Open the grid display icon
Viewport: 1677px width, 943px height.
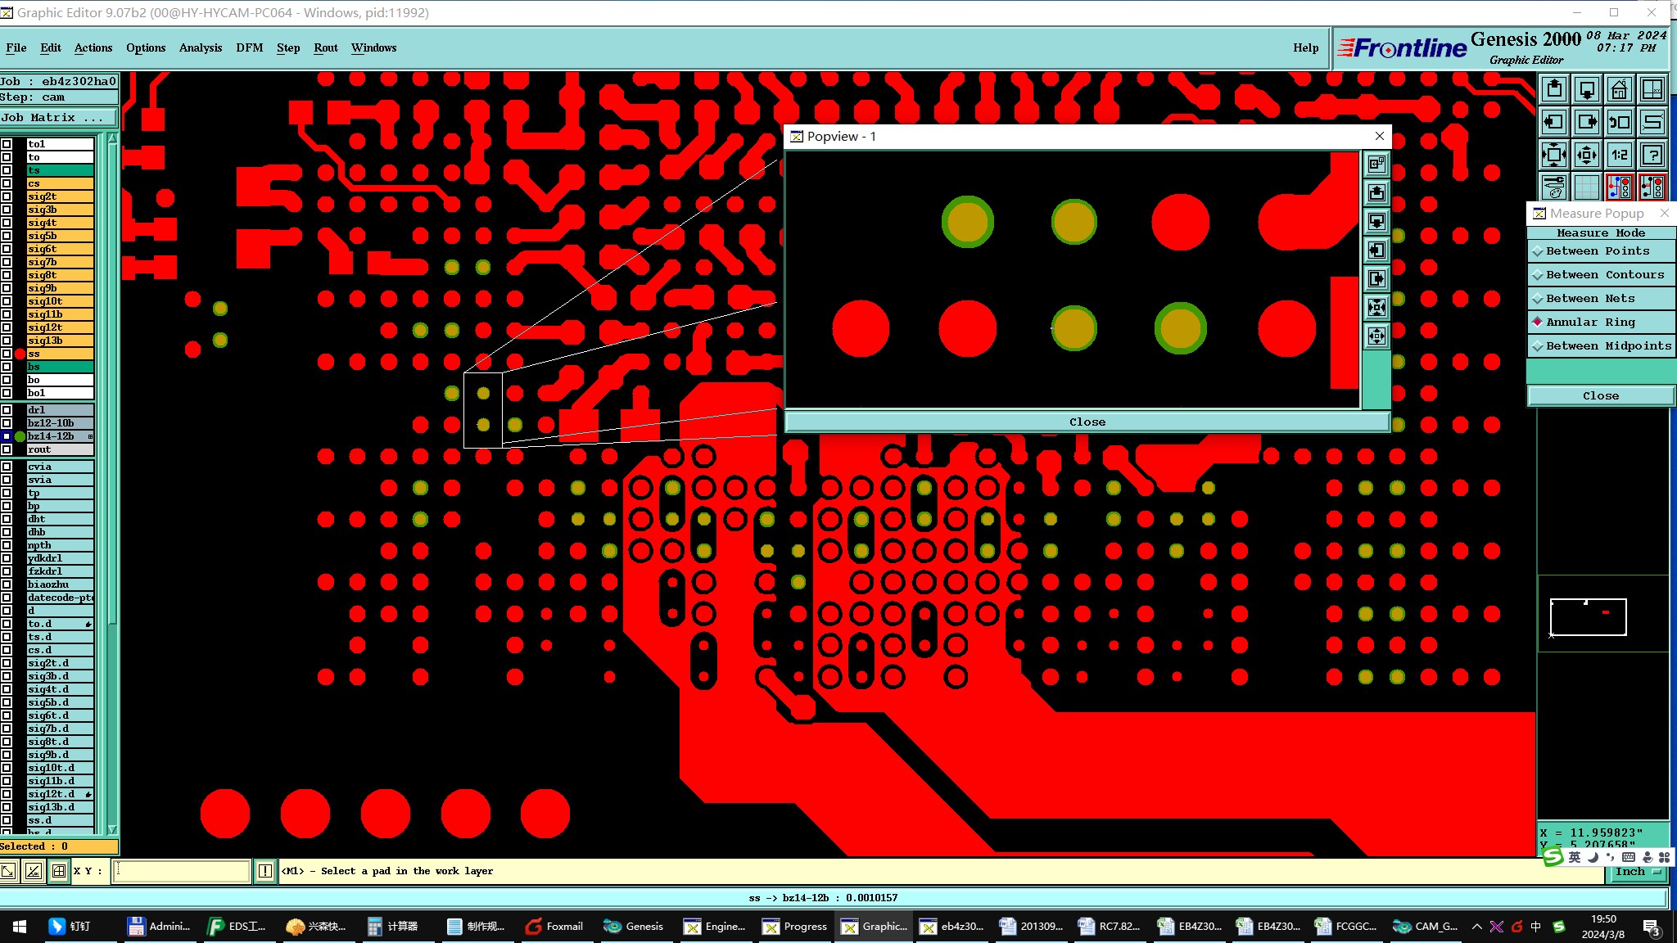pyautogui.click(x=1586, y=187)
